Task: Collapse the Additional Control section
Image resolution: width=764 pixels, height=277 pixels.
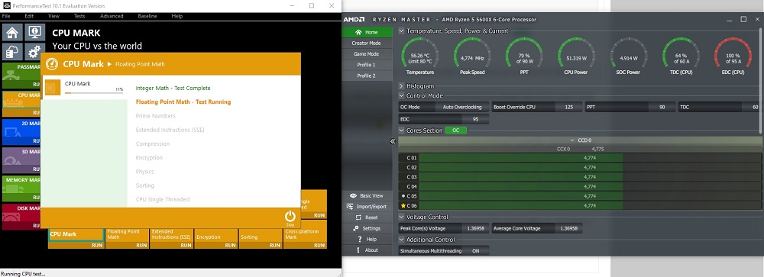Action: click(402, 240)
